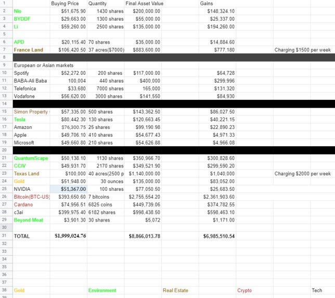Screen dimensions: 335x298
Task: Select the Real Estate legend cell
Action: [181, 290]
